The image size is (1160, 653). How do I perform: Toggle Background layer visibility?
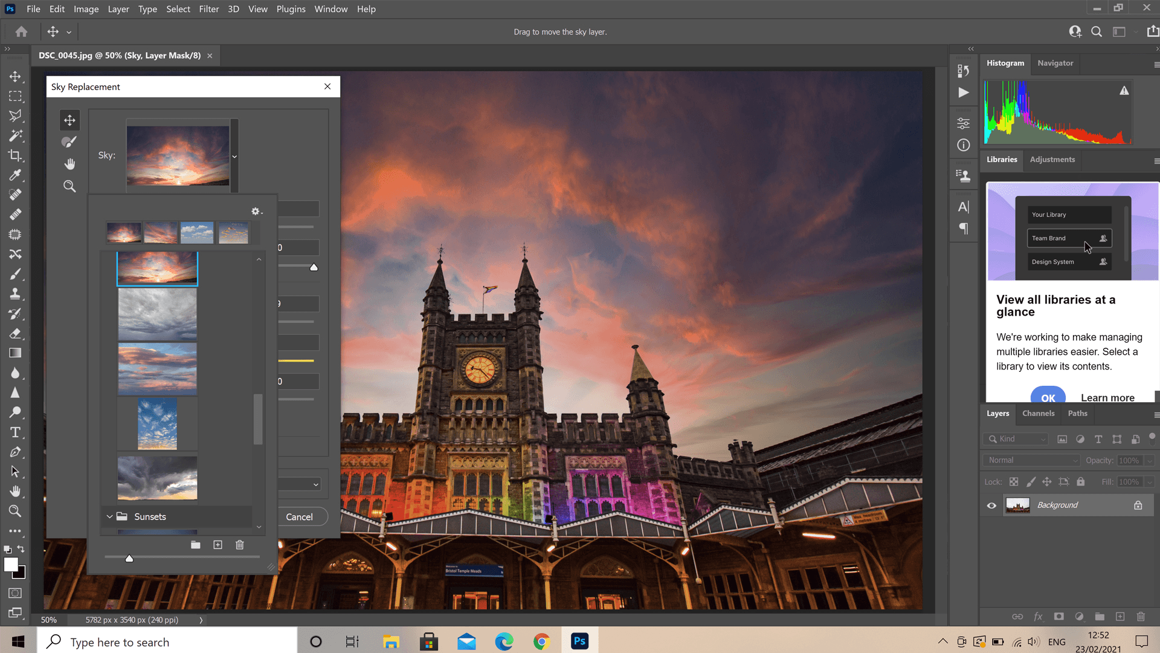pos(992,505)
